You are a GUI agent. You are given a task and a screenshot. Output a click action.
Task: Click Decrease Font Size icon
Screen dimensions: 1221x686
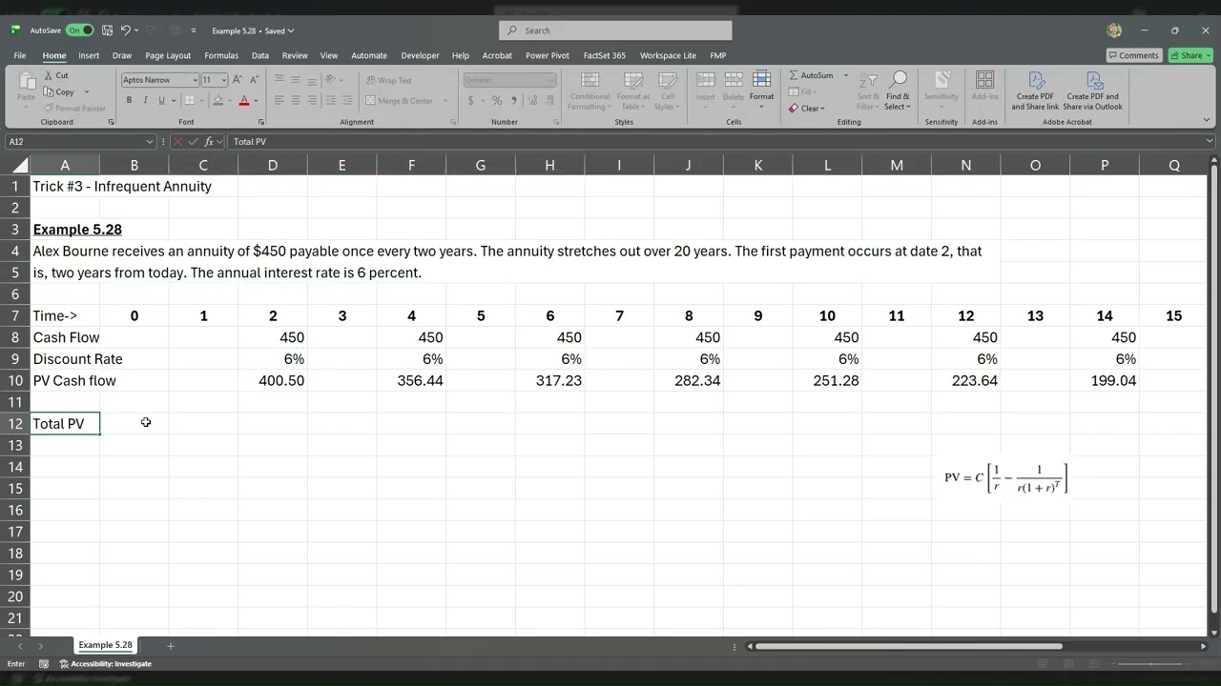(255, 80)
